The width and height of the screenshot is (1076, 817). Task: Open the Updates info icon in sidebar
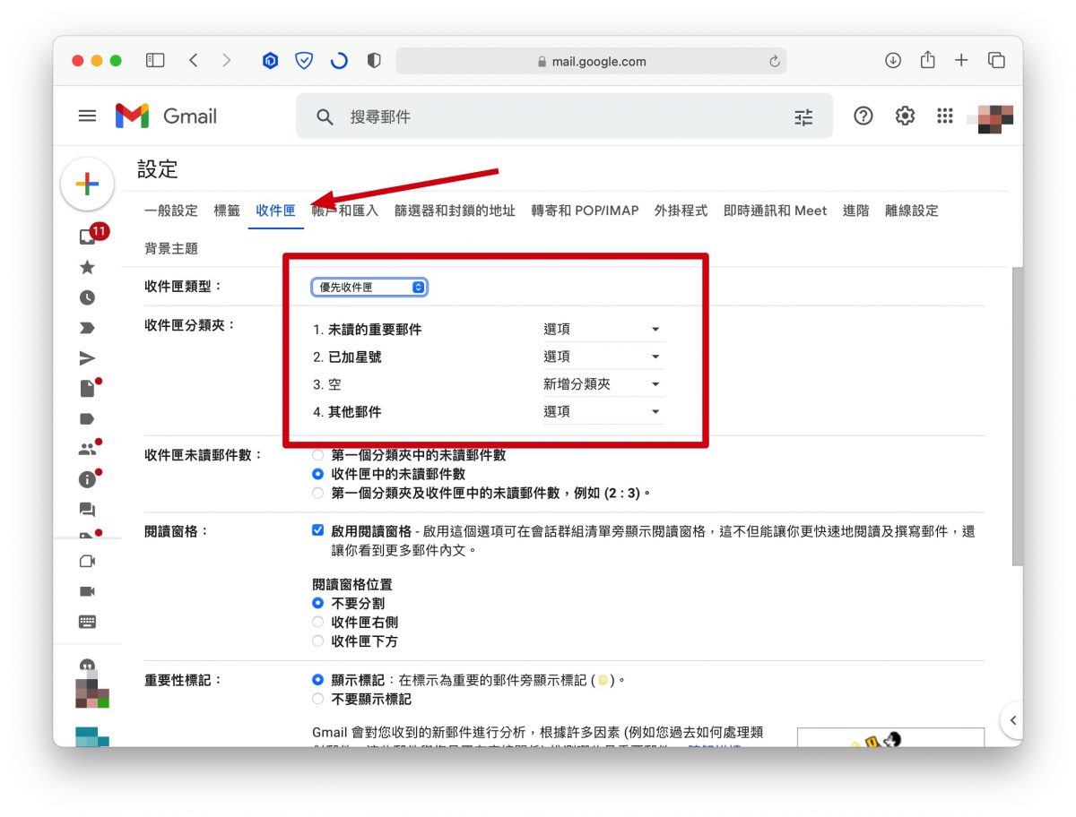pyautogui.click(x=87, y=479)
